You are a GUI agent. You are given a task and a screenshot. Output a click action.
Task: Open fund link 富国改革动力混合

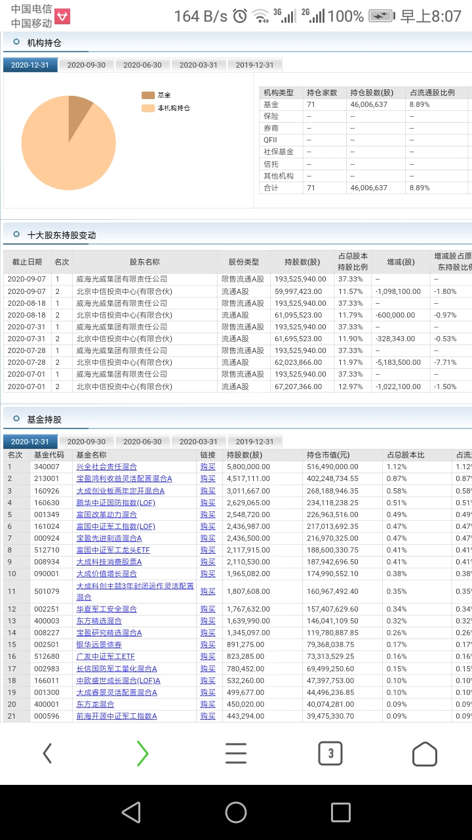click(x=107, y=514)
